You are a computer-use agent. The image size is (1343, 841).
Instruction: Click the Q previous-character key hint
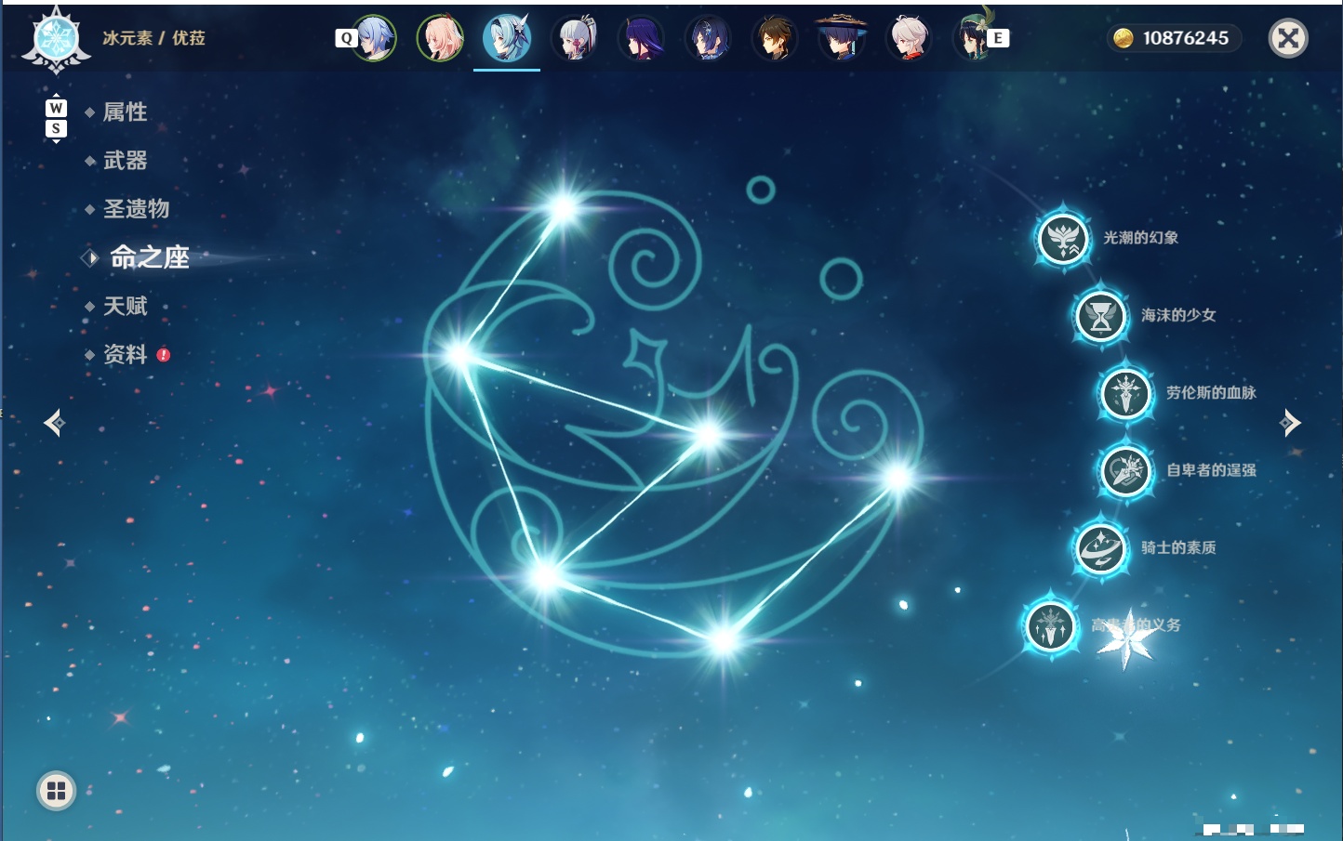click(346, 38)
